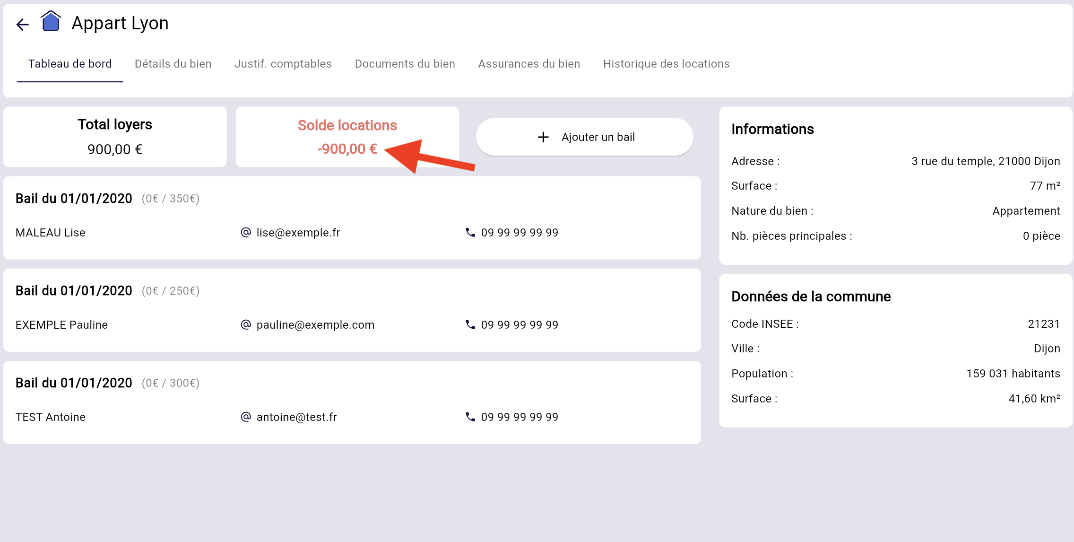Image resolution: width=1074 pixels, height=542 pixels.
Task: Click the phone icon in EXEMPLE Pauline row
Action: coord(470,324)
